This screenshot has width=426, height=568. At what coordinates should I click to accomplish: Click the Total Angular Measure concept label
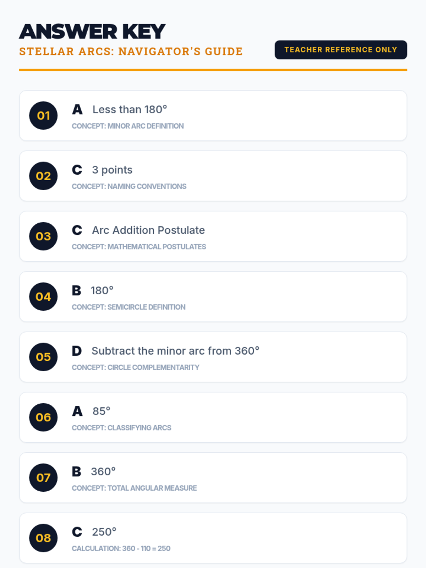click(x=134, y=488)
